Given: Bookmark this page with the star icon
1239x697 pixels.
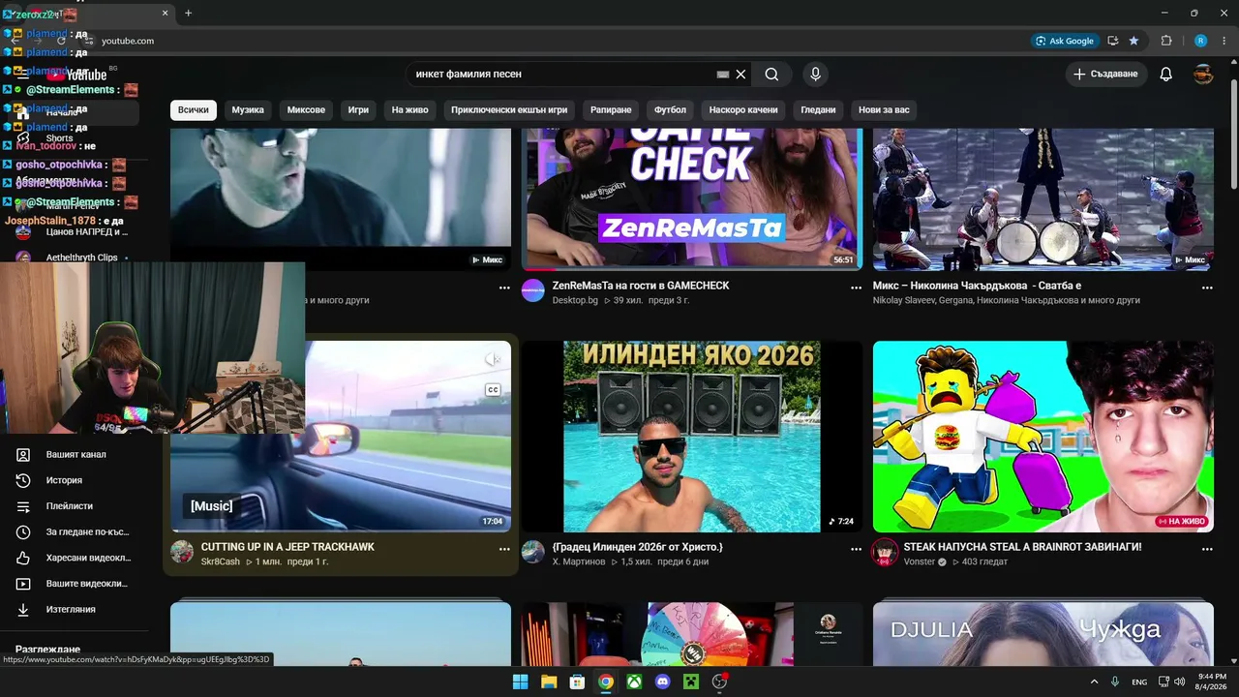Looking at the screenshot, I should [1133, 41].
